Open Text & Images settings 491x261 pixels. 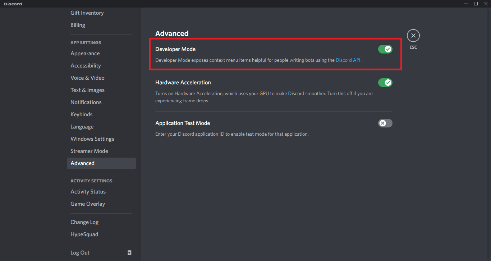tap(87, 90)
